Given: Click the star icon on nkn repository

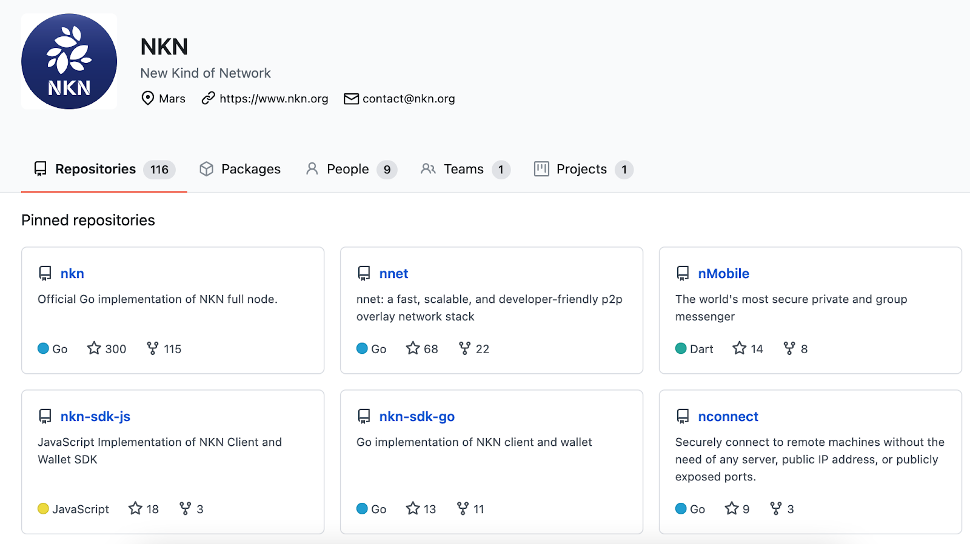Looking at the screenshot, I should (x=94, y=348).
